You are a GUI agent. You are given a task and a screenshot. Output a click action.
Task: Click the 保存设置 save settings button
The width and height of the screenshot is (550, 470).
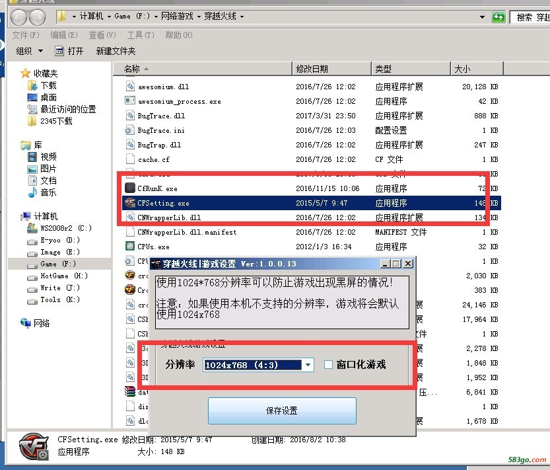[282, 411]
